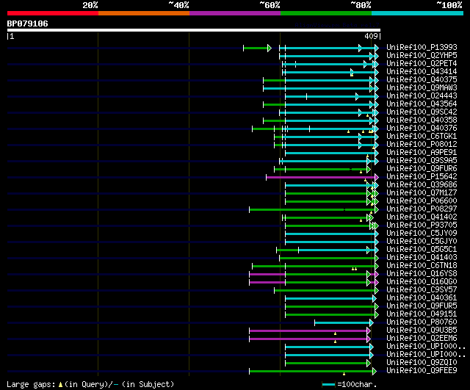
Task: Select the UniRef100_O49151 label
Action: coord(422,314)
